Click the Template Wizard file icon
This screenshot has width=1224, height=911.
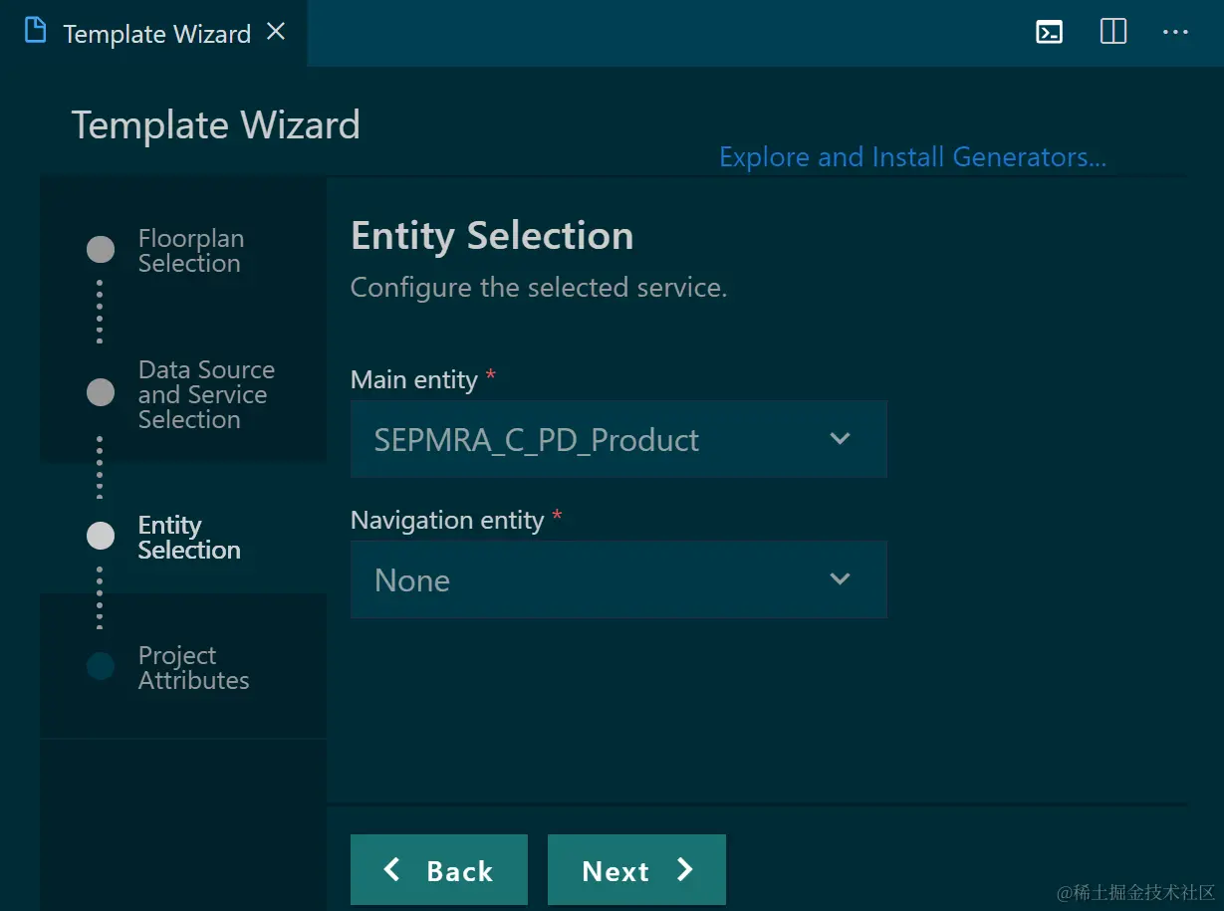click(x=36, y=31)
